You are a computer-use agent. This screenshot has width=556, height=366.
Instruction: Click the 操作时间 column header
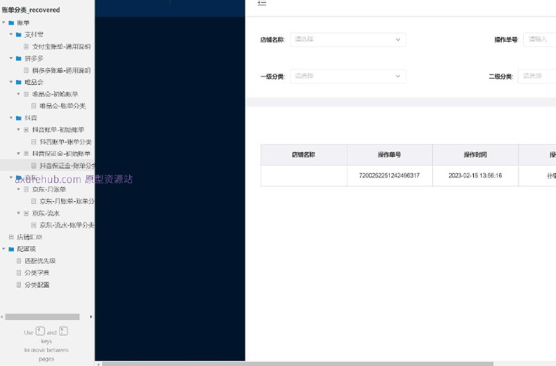tap(475, 154)
